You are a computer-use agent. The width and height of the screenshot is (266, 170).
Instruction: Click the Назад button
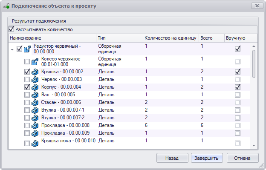click(x=172, y=158)
